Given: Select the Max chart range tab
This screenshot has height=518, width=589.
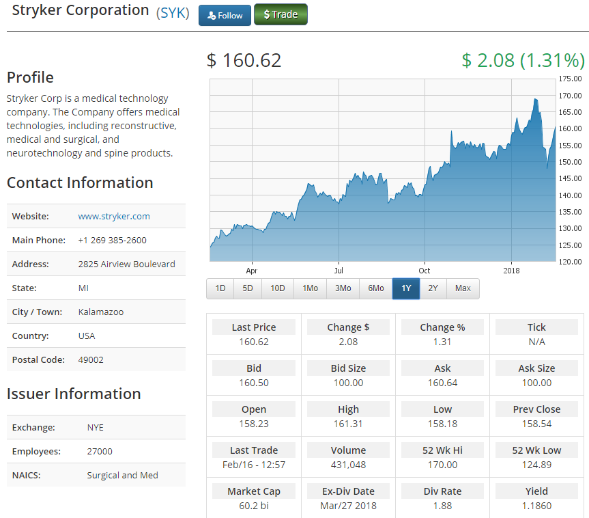Looking at the screenshot, I should click(x=463, y=288).
